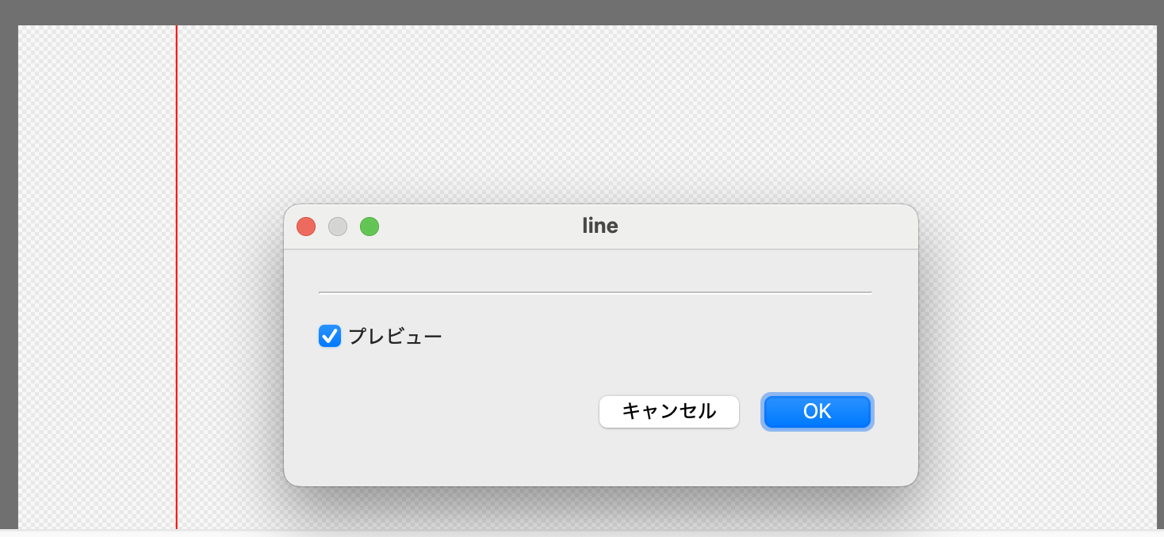This screenshot has width=1164, height=537.
Task: Click the horizontal separator line in dialog
Action: (x=595, y=292)
